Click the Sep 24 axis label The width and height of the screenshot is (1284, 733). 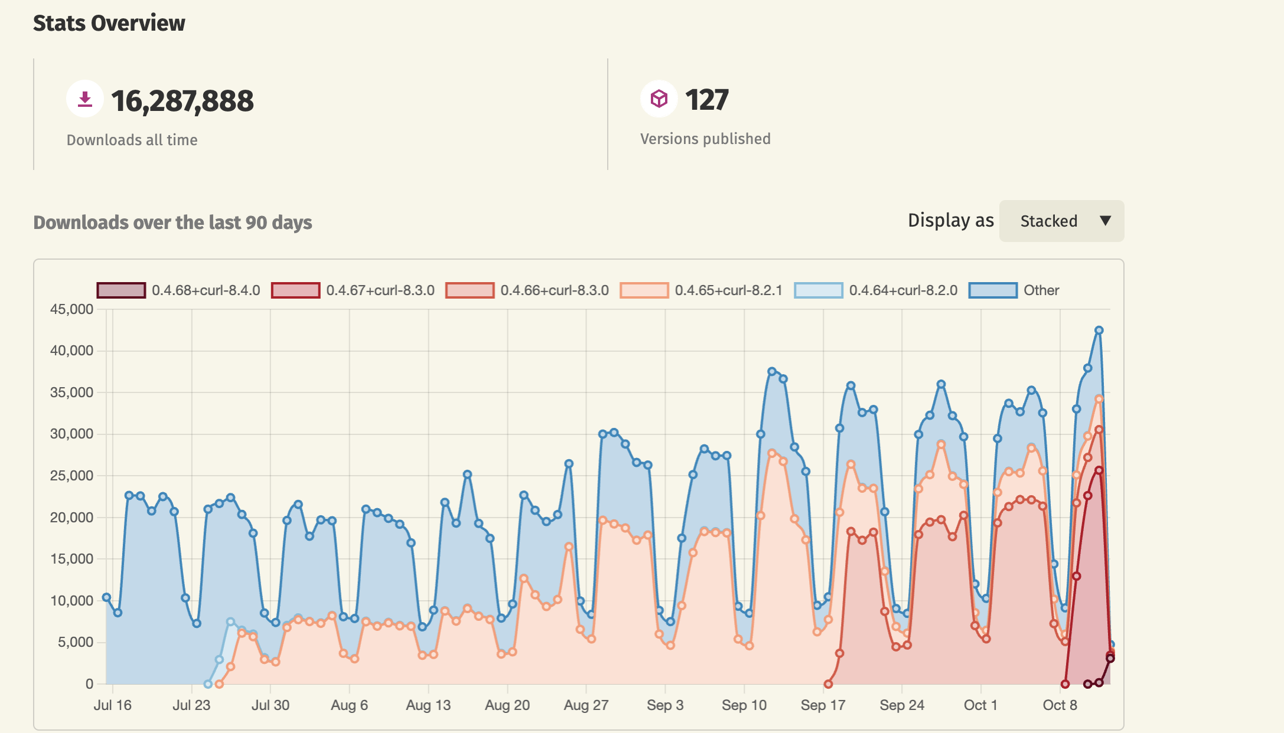tap(902, 705)
